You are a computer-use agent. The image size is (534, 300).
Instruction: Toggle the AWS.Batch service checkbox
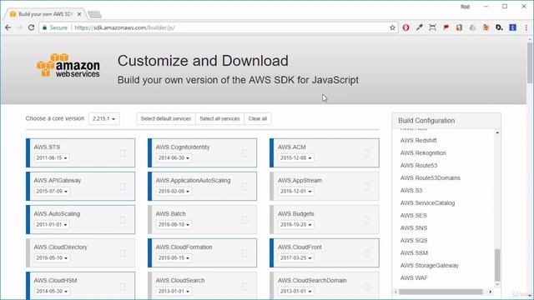click(244, 220)
